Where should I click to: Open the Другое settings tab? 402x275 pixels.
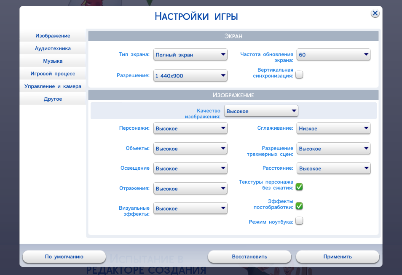tap(53, 99)
